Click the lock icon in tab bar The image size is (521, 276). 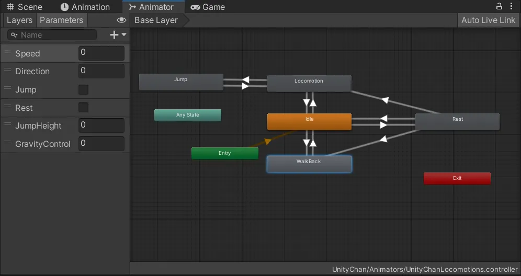(x=499, y=6)
